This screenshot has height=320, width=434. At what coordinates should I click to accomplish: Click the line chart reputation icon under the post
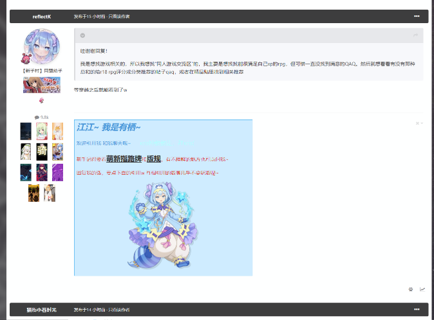click(x=422, y=289)
